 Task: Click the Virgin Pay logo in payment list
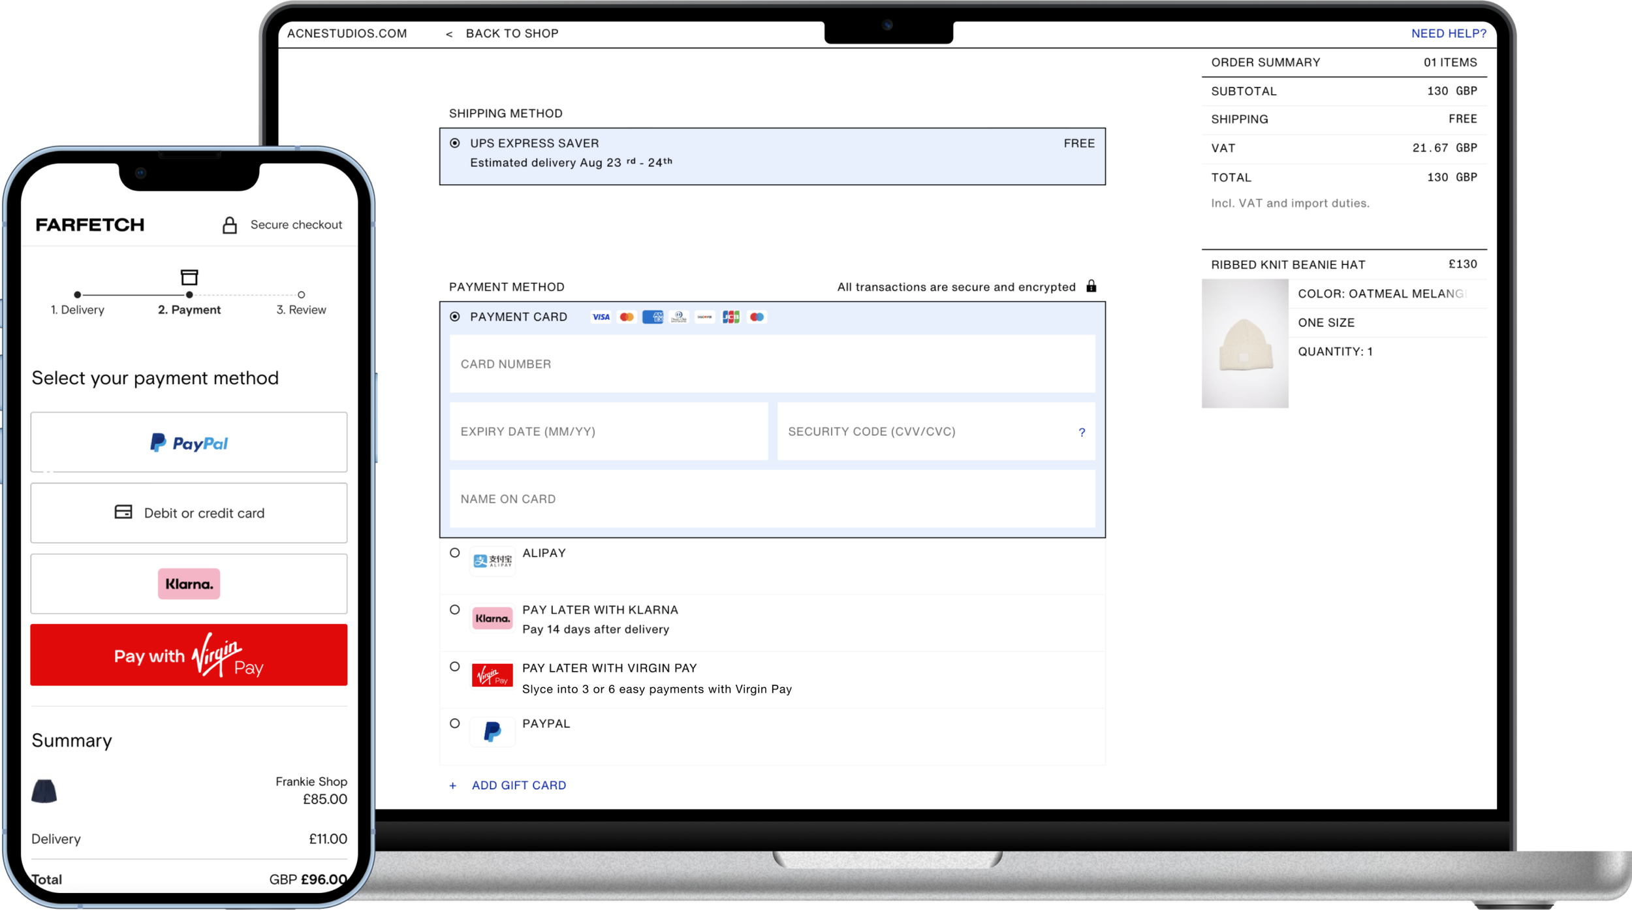coord(492,676)
